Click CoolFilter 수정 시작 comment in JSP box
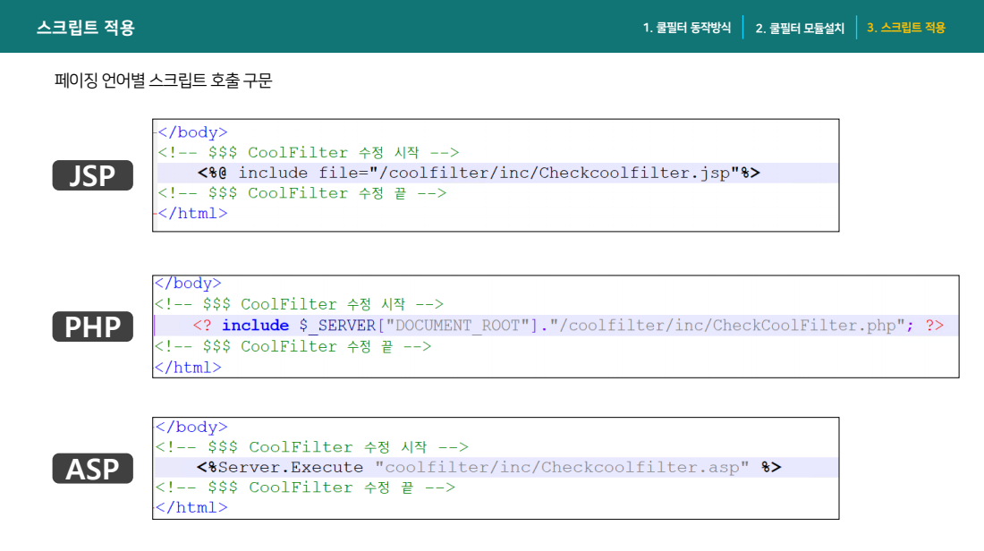Viewport: 984px width, 551px height. pyautogui.click(x=308, y=152)
